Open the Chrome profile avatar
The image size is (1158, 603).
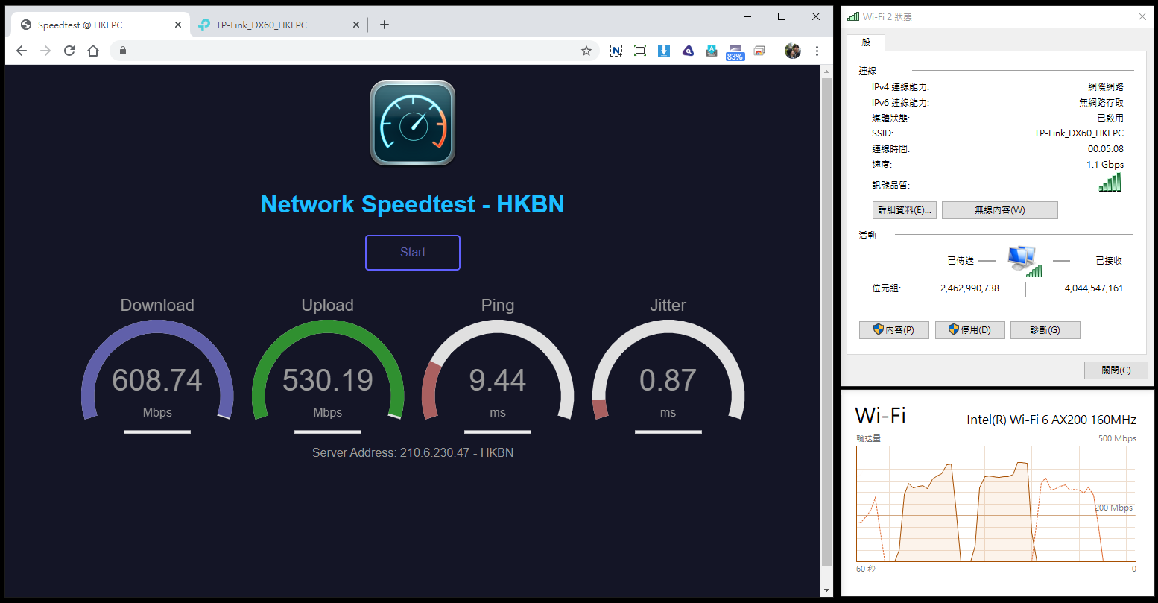coord(793,51)
